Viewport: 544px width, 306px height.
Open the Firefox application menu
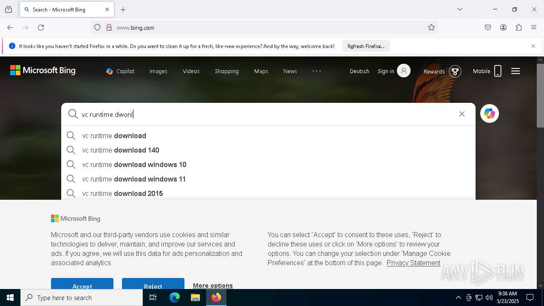pos(534,28)
